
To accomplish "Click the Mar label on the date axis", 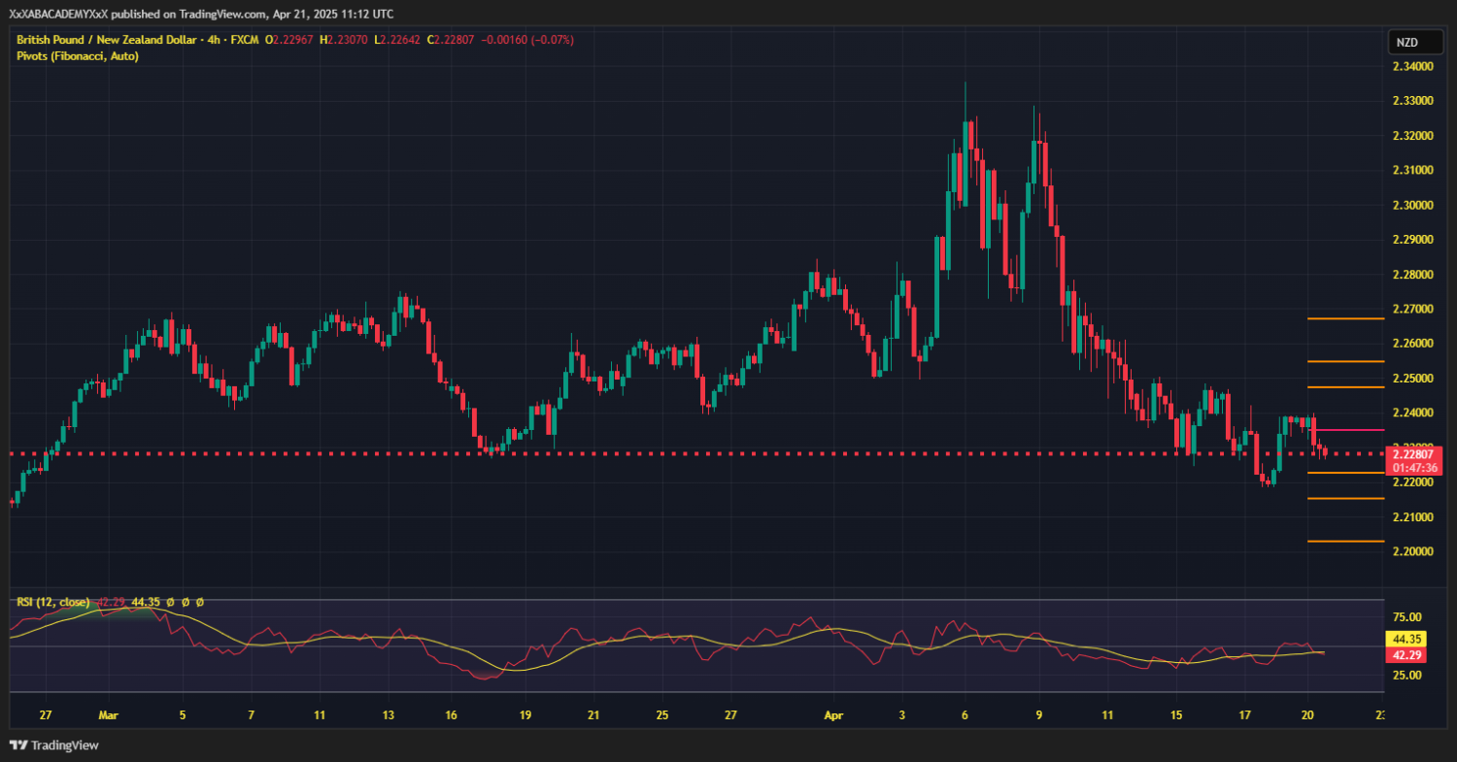I will (108, 714).
